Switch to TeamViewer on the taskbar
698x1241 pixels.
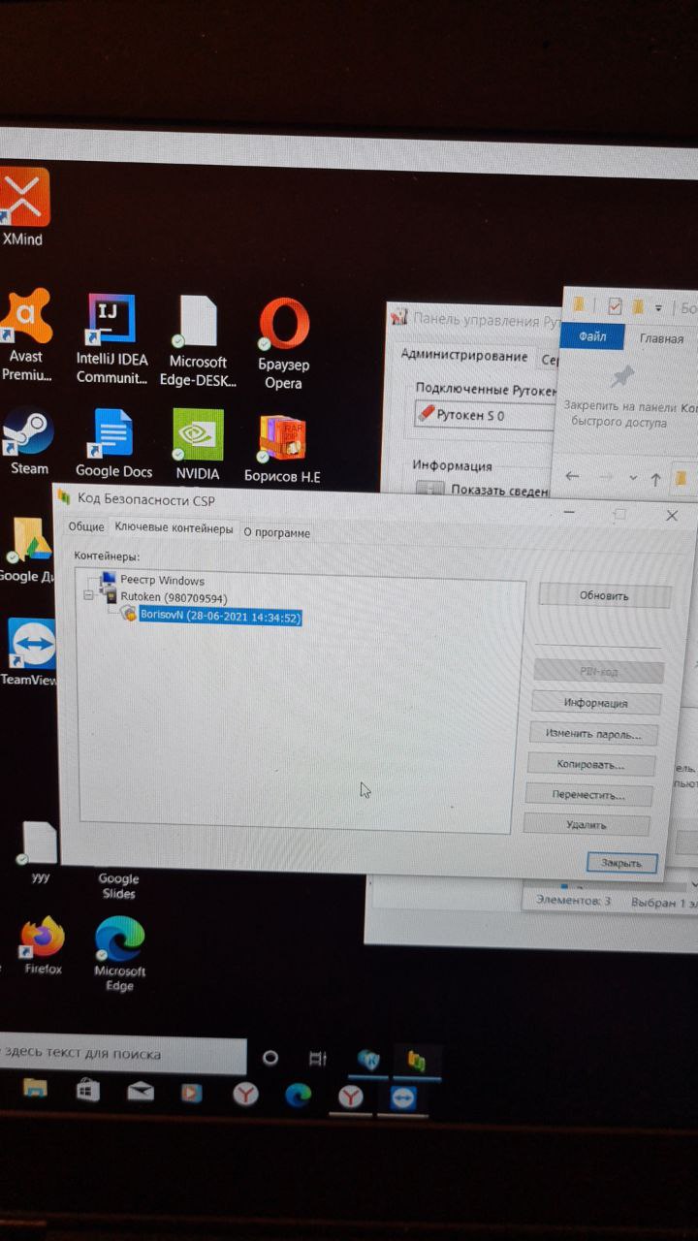click(402, 1098)
